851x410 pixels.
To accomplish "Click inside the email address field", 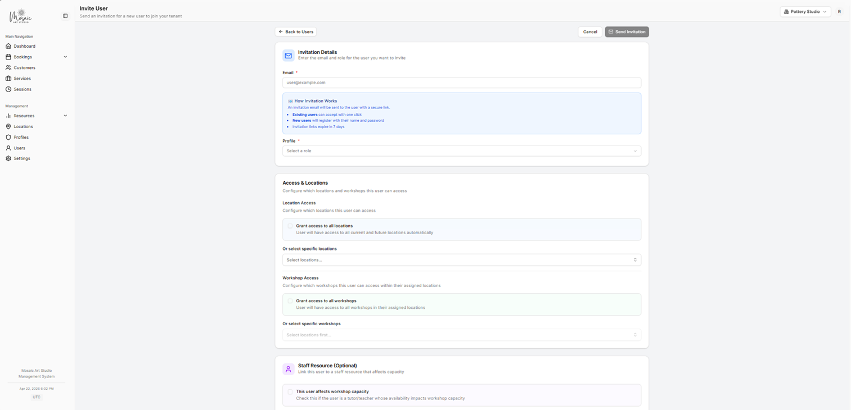I will [x=461, y=83].
